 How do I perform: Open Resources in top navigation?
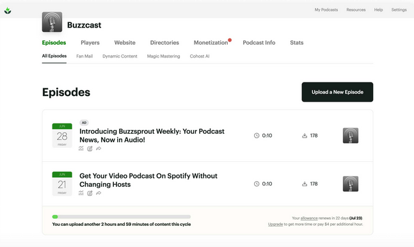(356, 10)
